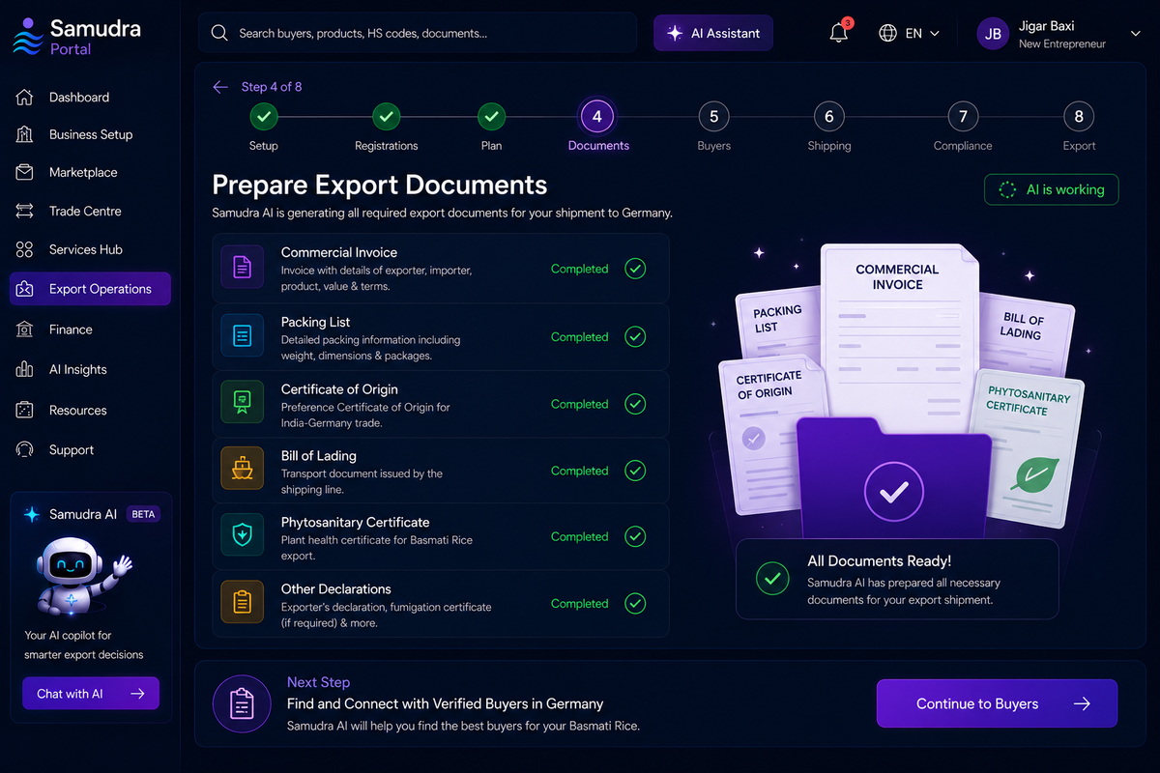Viewport: 1160px width, 773px height.
Task: Click the language globe icon
Action: (x=887, y=33)
